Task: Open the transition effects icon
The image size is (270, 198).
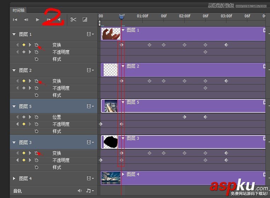Action: (x=85, y=19)
